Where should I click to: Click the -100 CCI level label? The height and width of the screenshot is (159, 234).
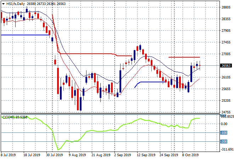(224, 132)
